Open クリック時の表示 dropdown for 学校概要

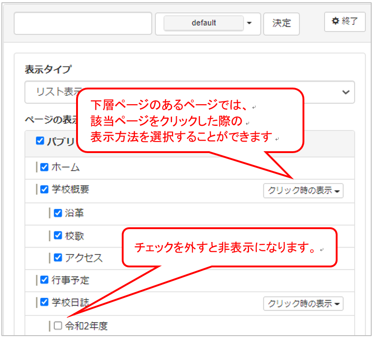[x=303, y=190]
